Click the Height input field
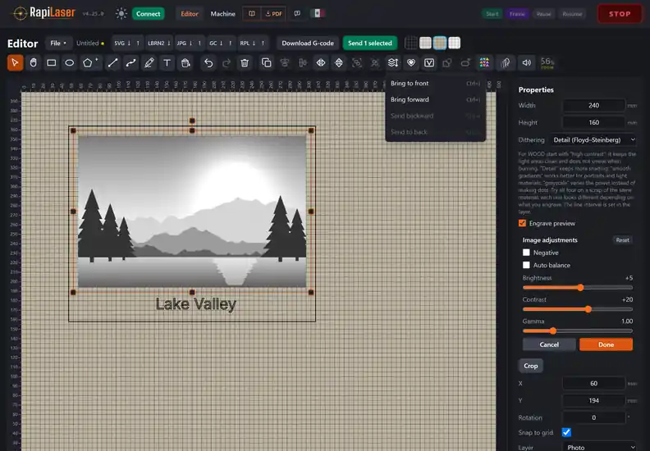The height and width of the screenshot is (451, 650). (x=593, y=122)
